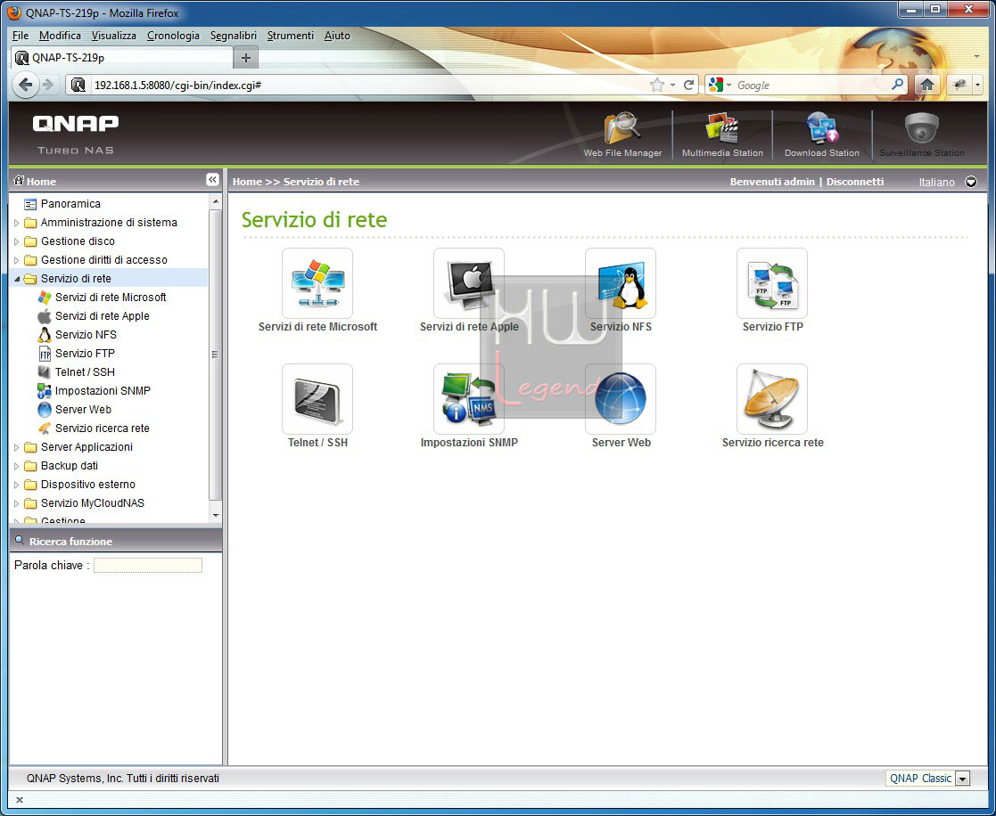Click in Parola chiave input field
The height and width of the screenshot is (816, 996).
tap(148, 566)
